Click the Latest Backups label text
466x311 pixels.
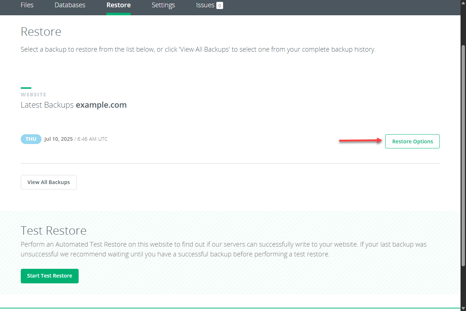47,105
